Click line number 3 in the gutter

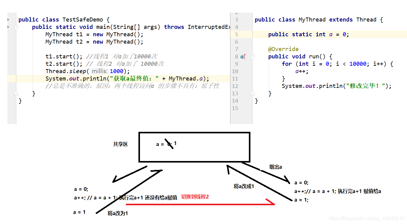(236, 20)
